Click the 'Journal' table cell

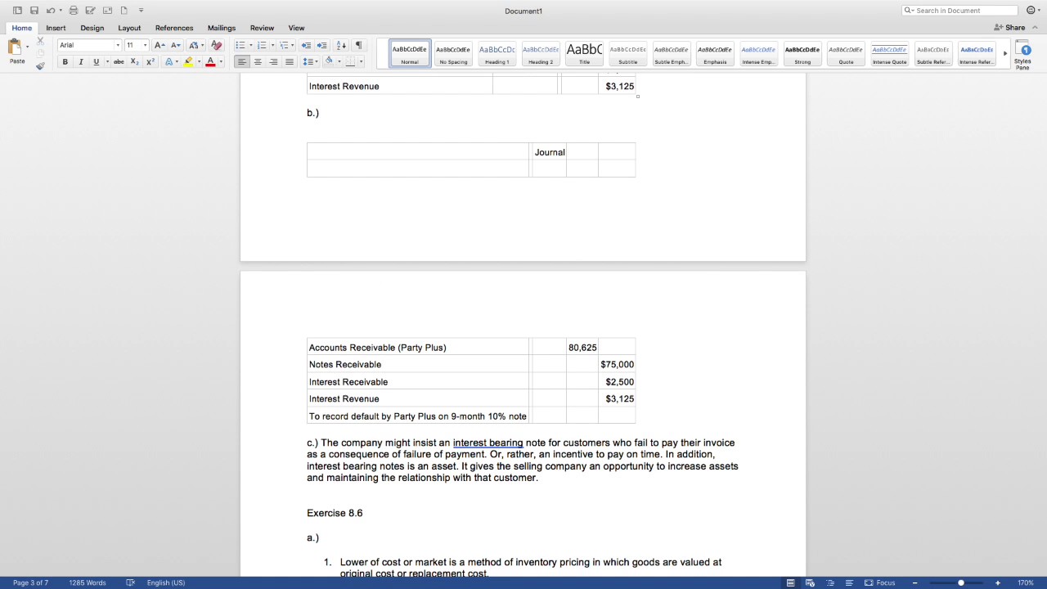[x=549, y=152]
